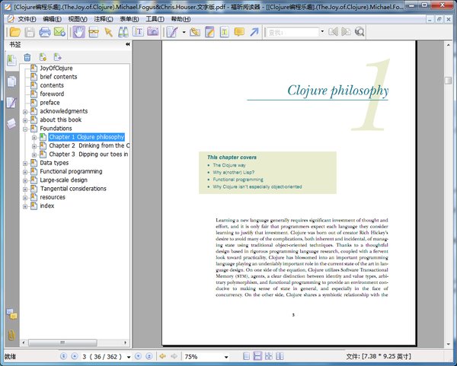Open the comments sidebar panel
The image size is (457, 366).
point(11,314)
